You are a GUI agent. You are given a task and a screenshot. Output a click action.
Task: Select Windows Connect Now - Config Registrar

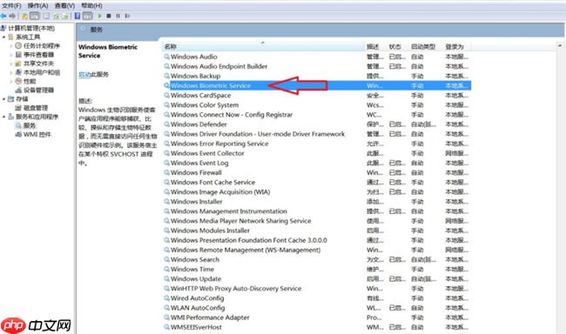click(232, 115)
